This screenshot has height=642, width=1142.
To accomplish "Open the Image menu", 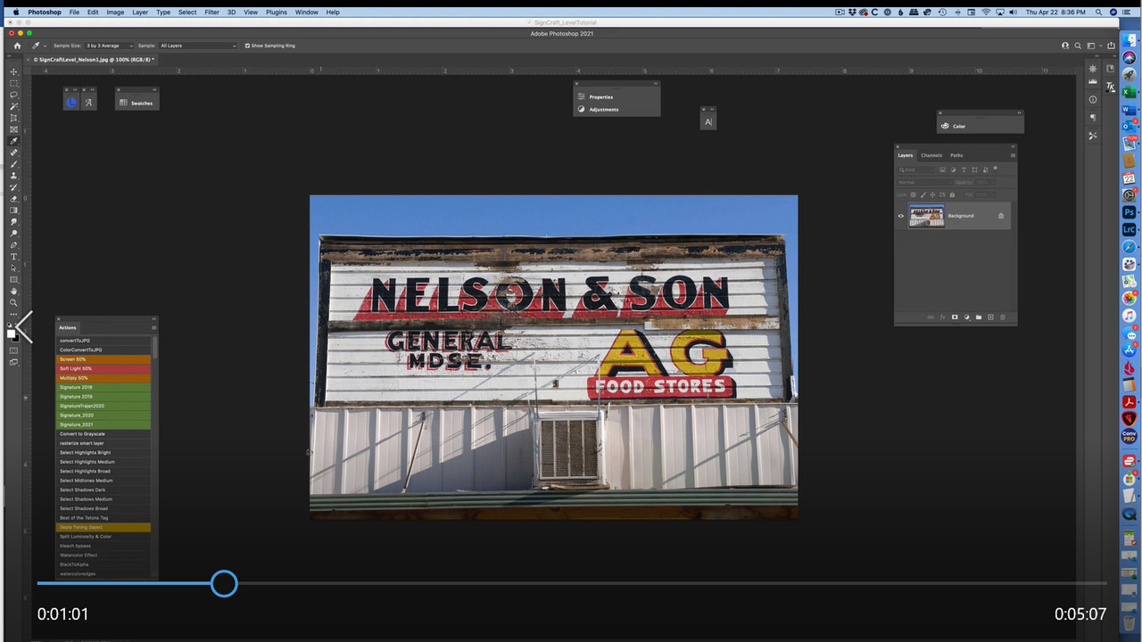I will coord(115,12).
